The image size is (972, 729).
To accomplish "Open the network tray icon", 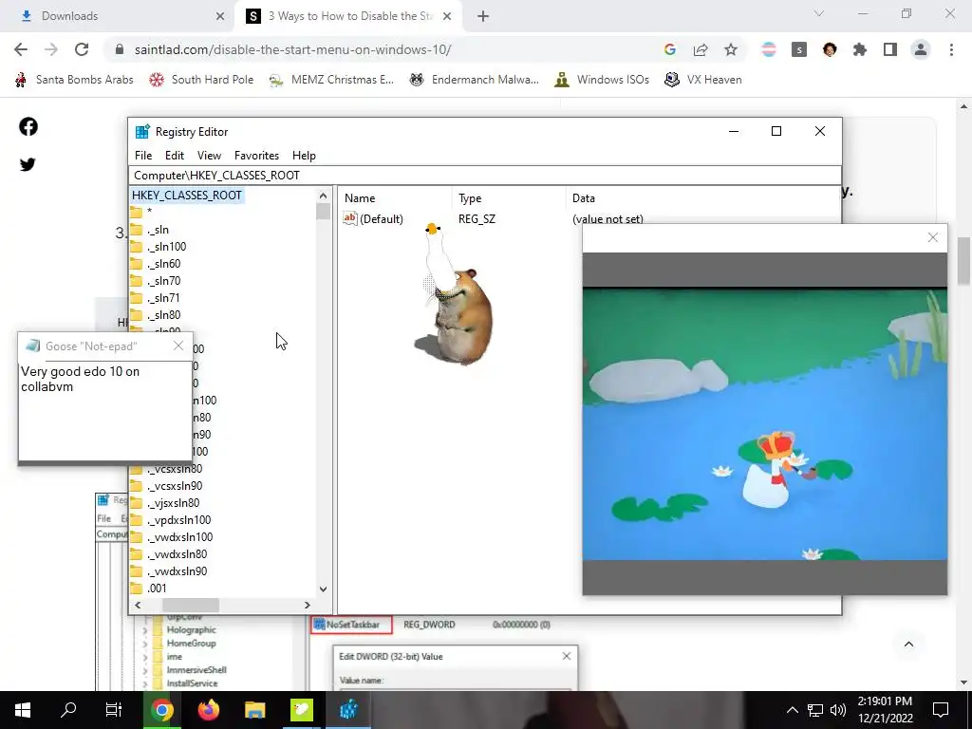I will 815,710.
